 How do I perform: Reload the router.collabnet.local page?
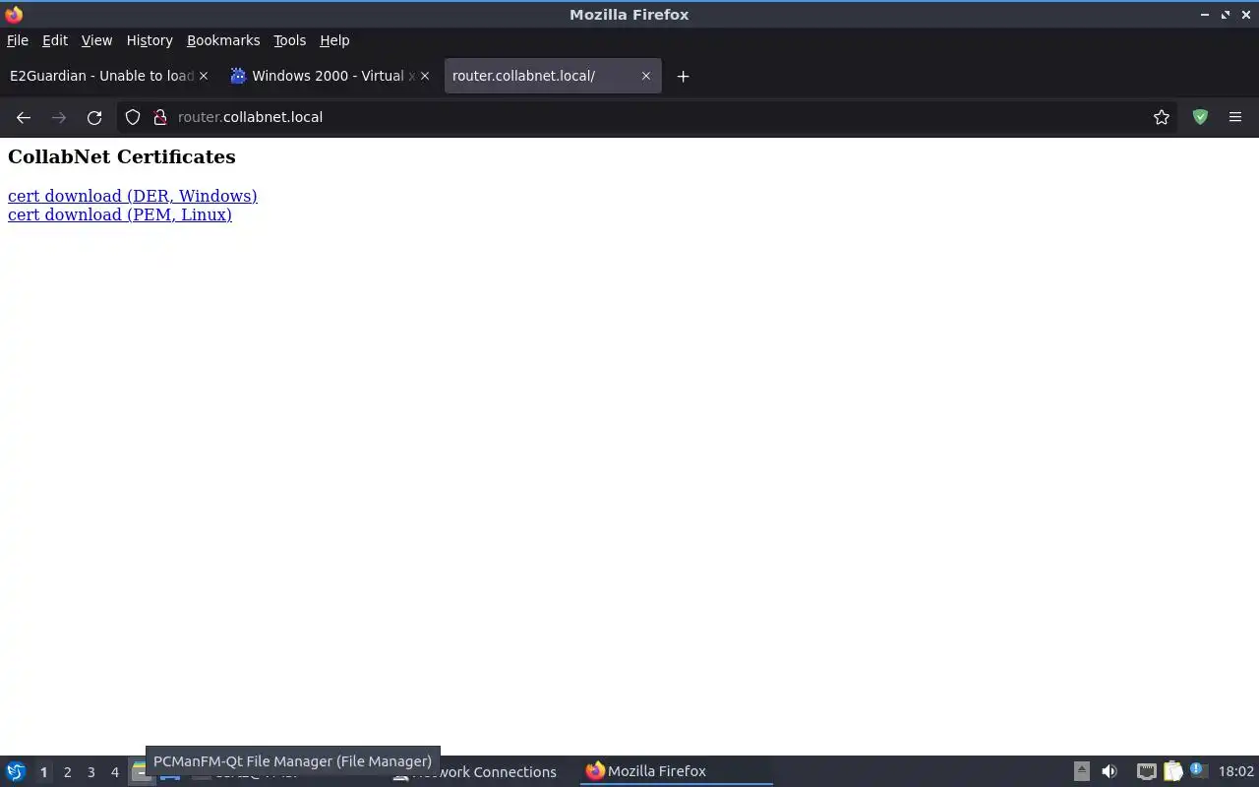[x=94, y=117]
